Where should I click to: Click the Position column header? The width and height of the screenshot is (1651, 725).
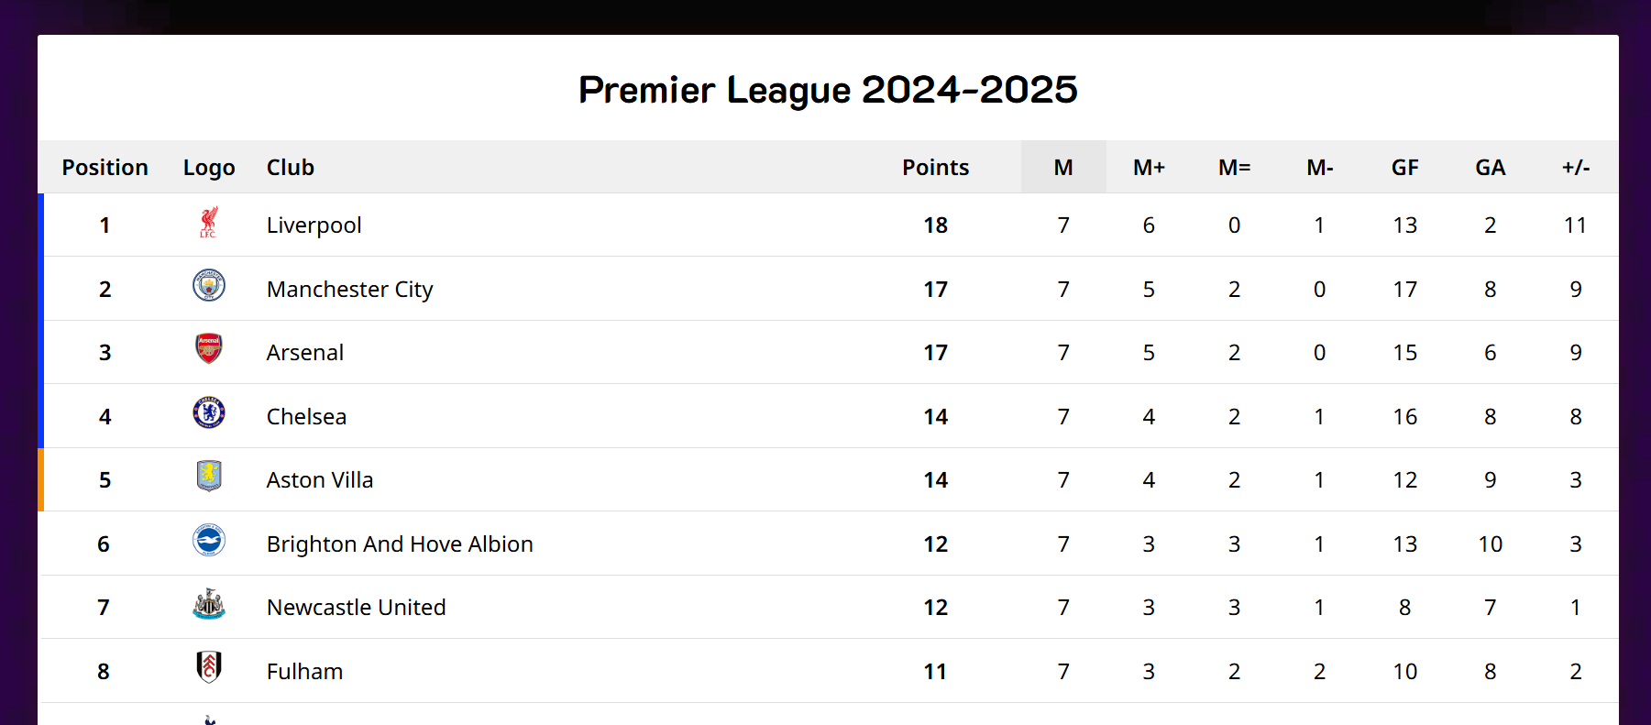pos(105,168)
